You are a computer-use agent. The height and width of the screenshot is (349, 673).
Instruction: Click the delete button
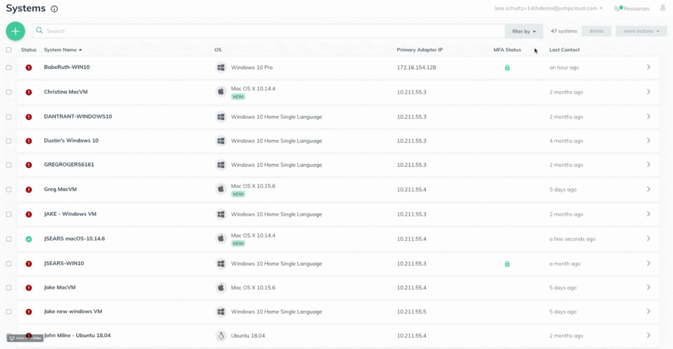tap(596, 31)
